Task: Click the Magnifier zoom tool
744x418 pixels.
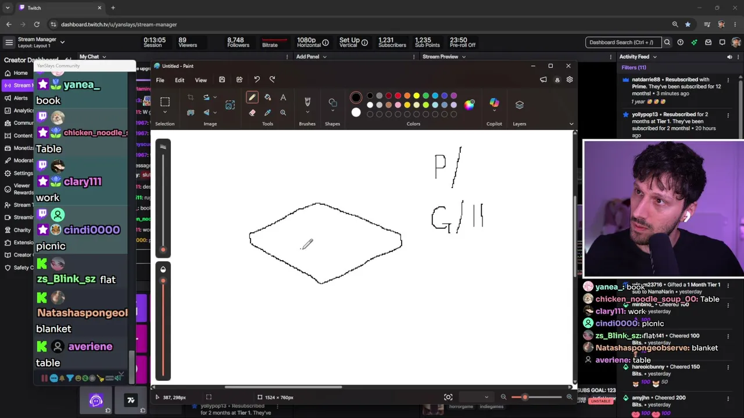Action: pos(283,113)
